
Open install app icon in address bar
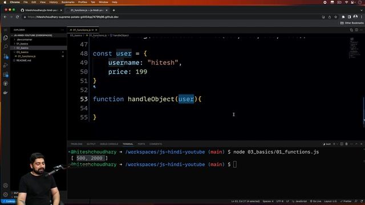click(323, 17)
